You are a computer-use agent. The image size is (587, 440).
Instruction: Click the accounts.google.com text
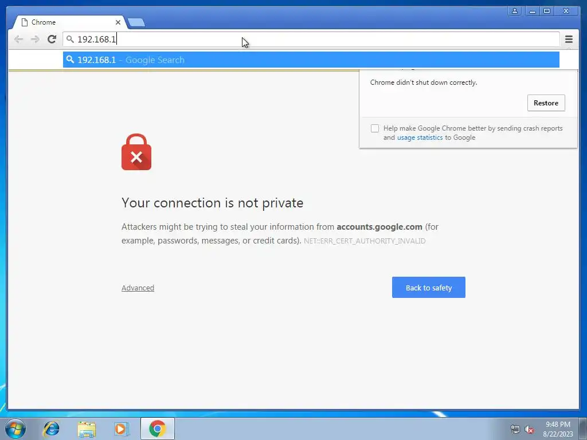point(379,227)
